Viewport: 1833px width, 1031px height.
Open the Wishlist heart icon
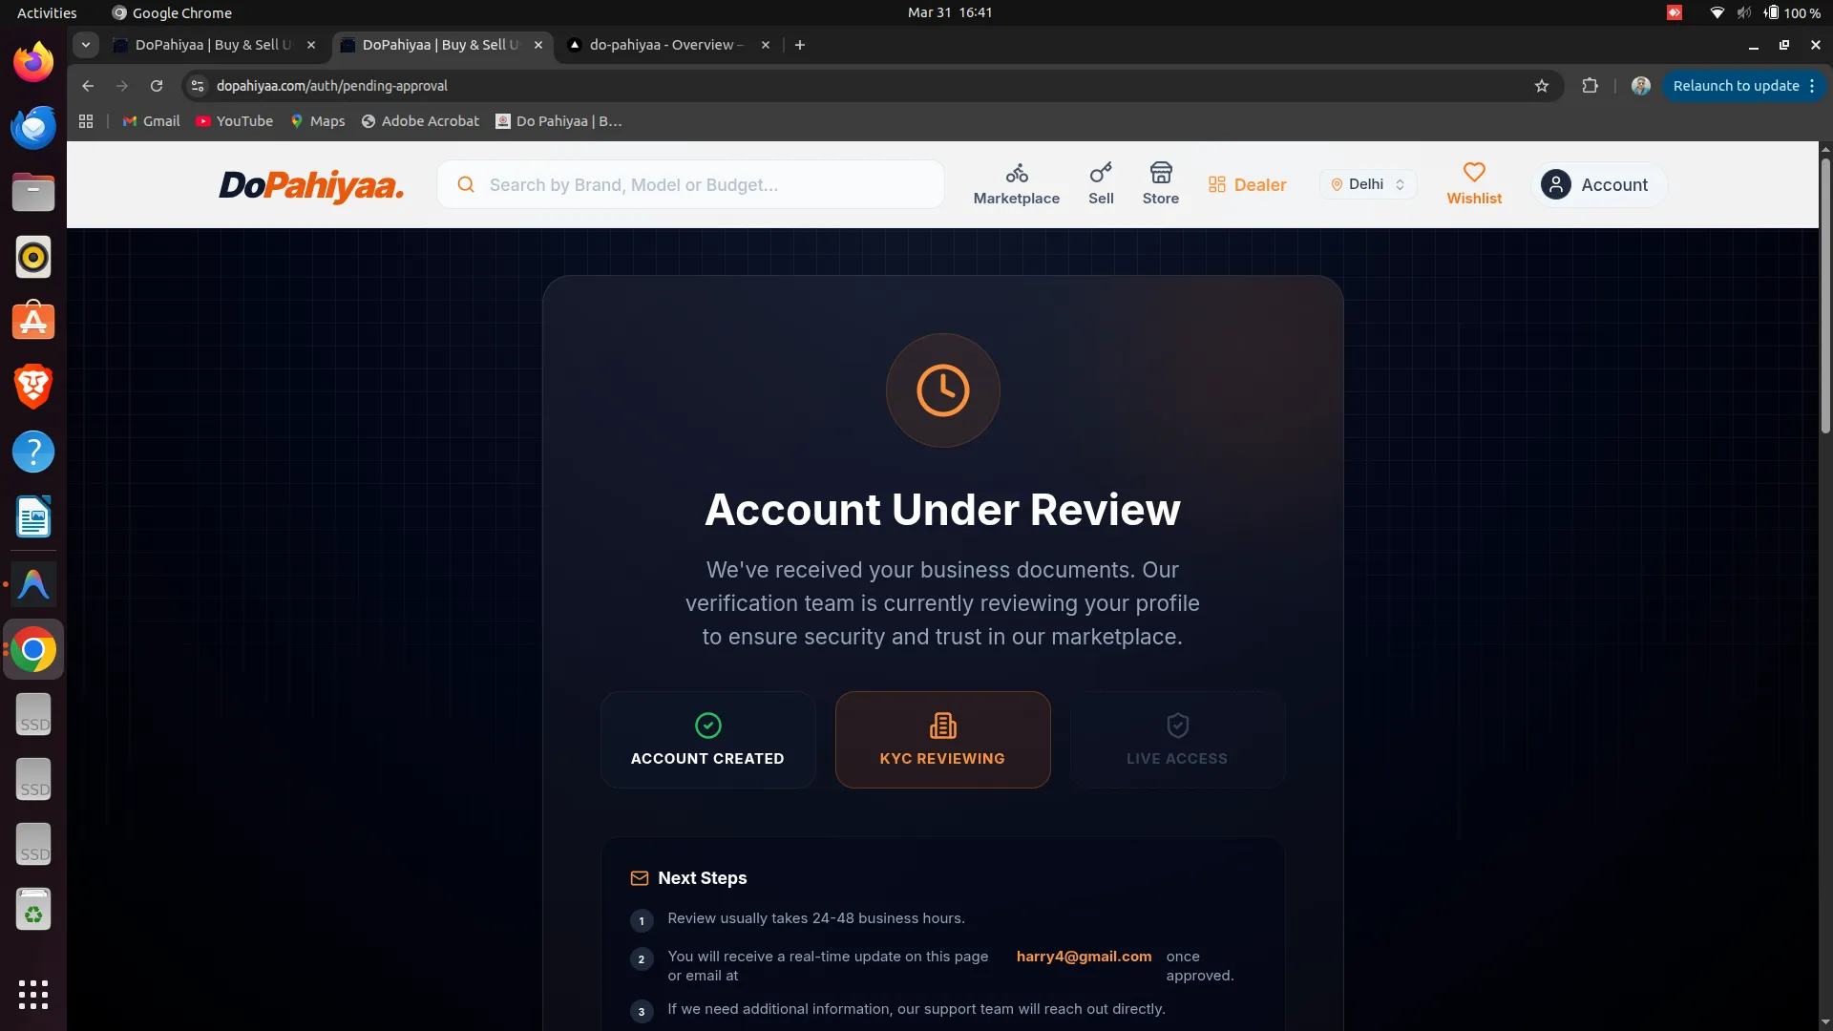tap(1474, 174)
